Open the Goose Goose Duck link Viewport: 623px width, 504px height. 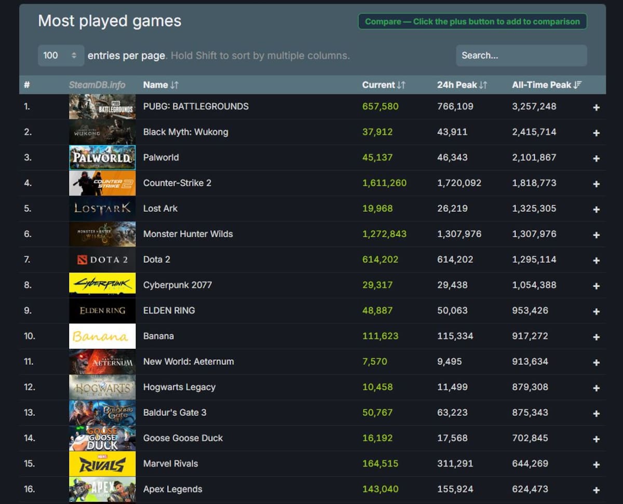pyautogui.click(x=183, y=438)
